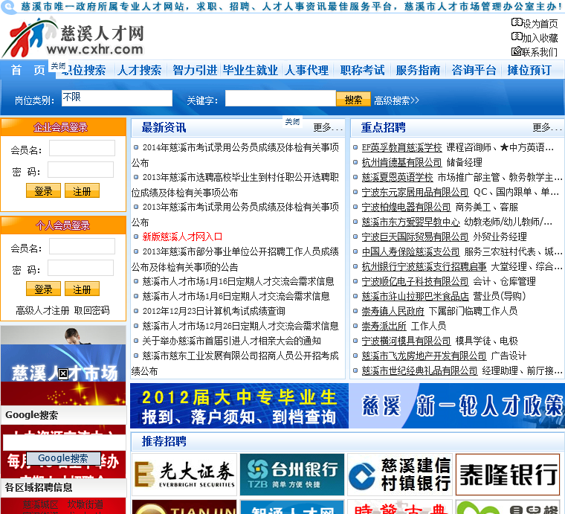Click 更多 in 最新资讯 header

[x=327, y=127]
